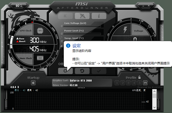This screenshot has height=113, width=172.
Task: Apply changes with the checkmark button
Action: pos(99,71)
